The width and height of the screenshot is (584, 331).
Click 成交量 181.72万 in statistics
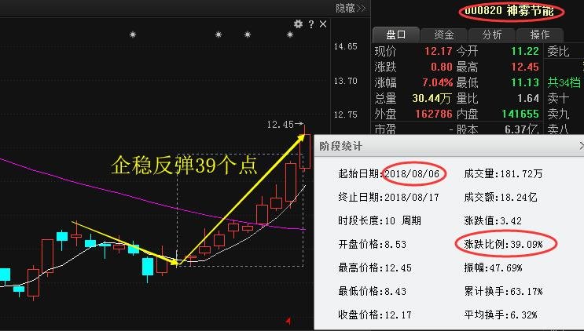point(503,173)
